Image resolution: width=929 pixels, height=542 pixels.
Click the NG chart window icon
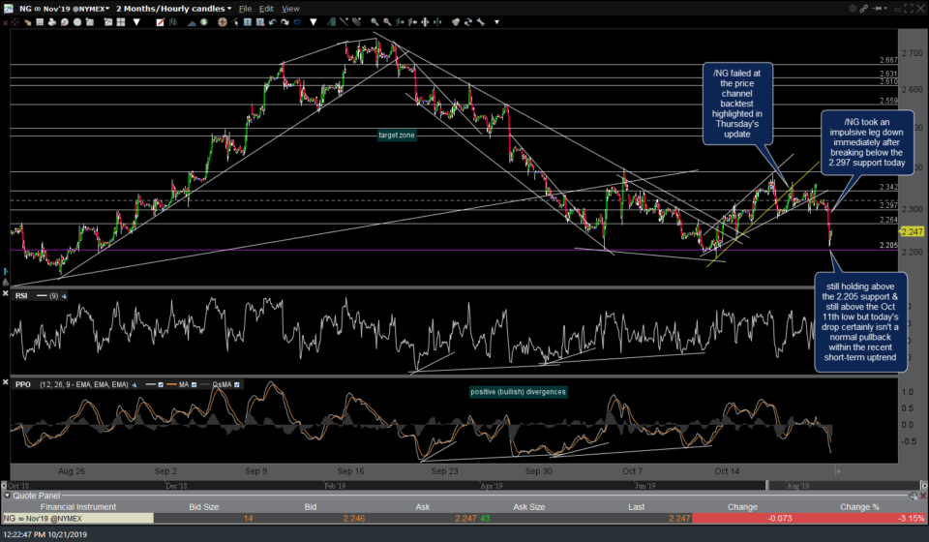pos(8,8)
